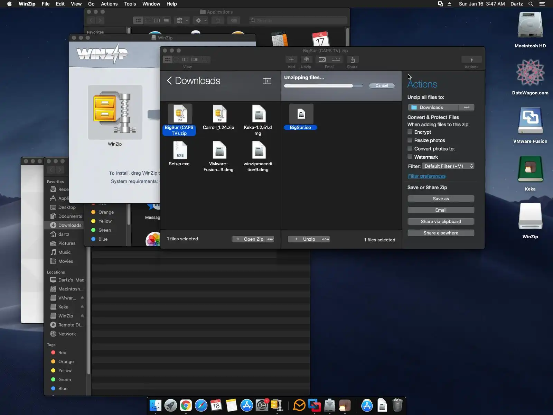
Task: Open System Preferences from the Dock
Action: [x=262, y=405]
